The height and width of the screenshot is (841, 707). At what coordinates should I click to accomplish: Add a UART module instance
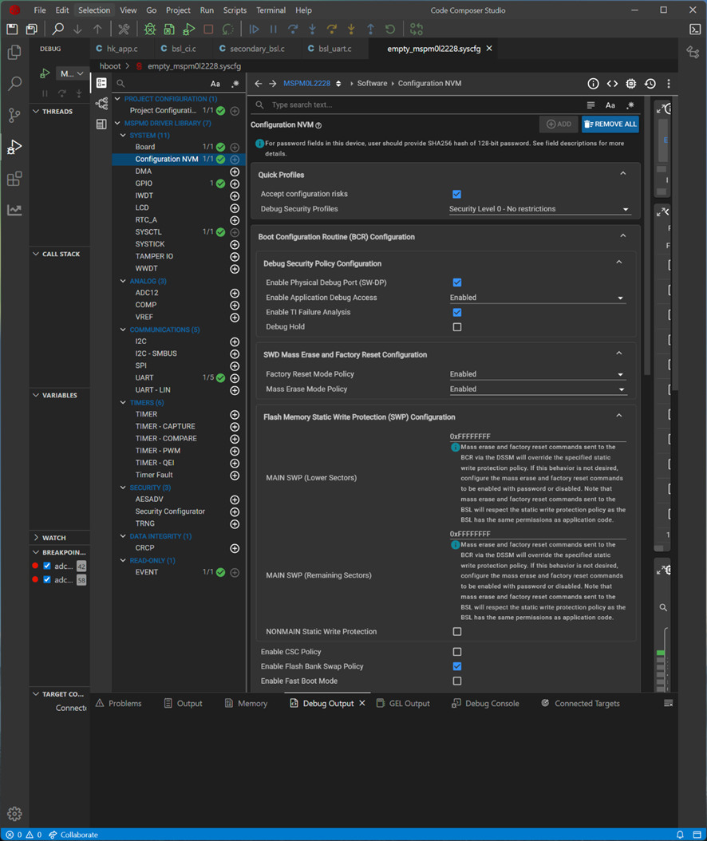235,378
